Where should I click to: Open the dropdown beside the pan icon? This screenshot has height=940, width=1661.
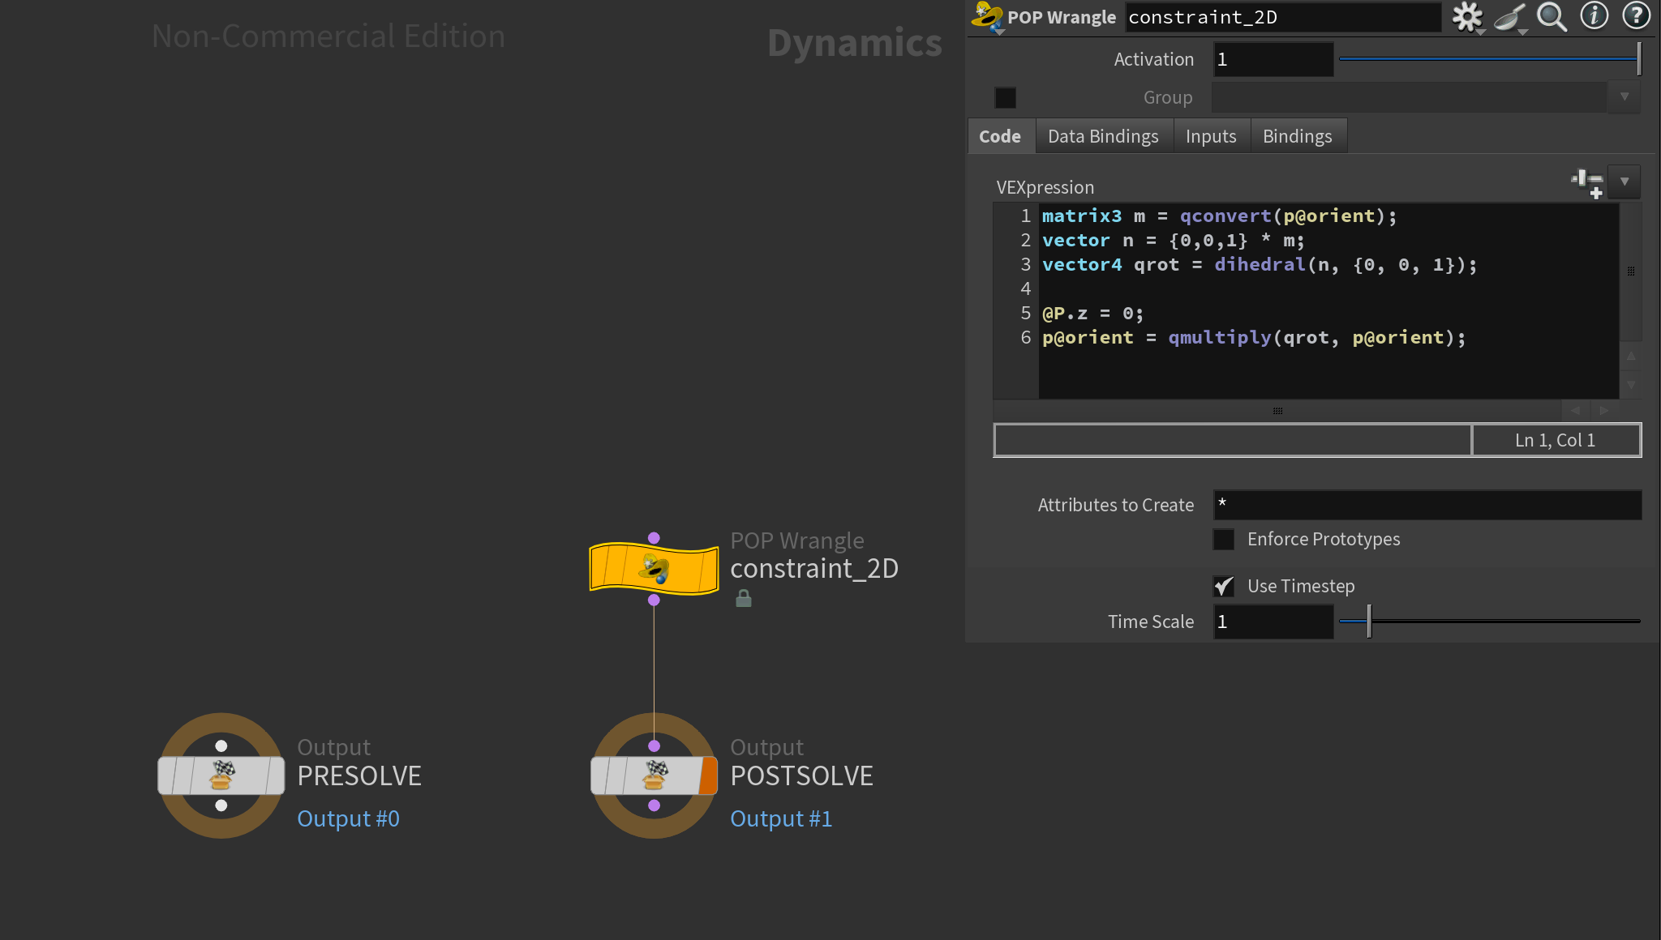1523,32
